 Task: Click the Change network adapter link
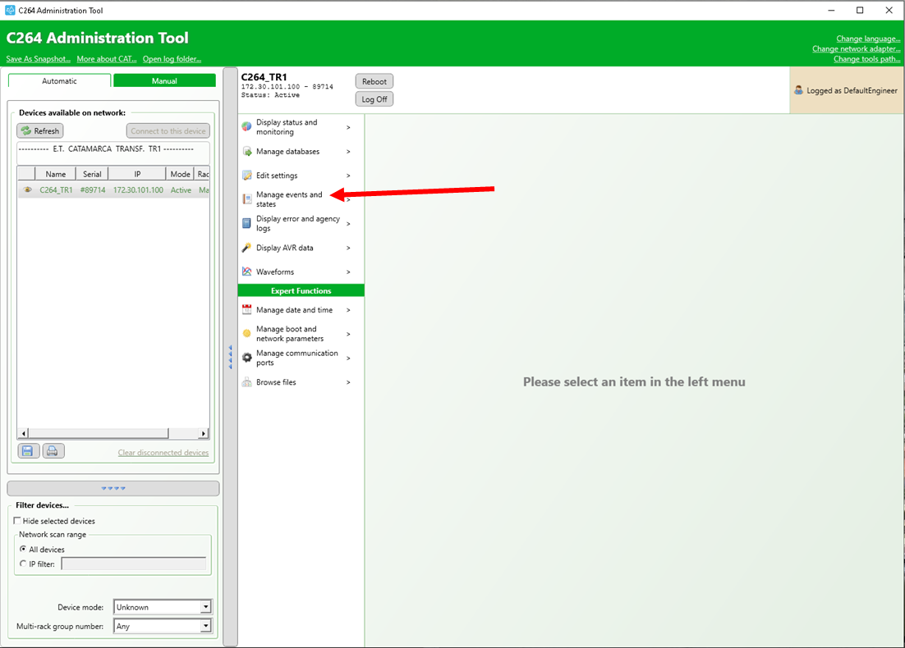click(x=856, y=49)
